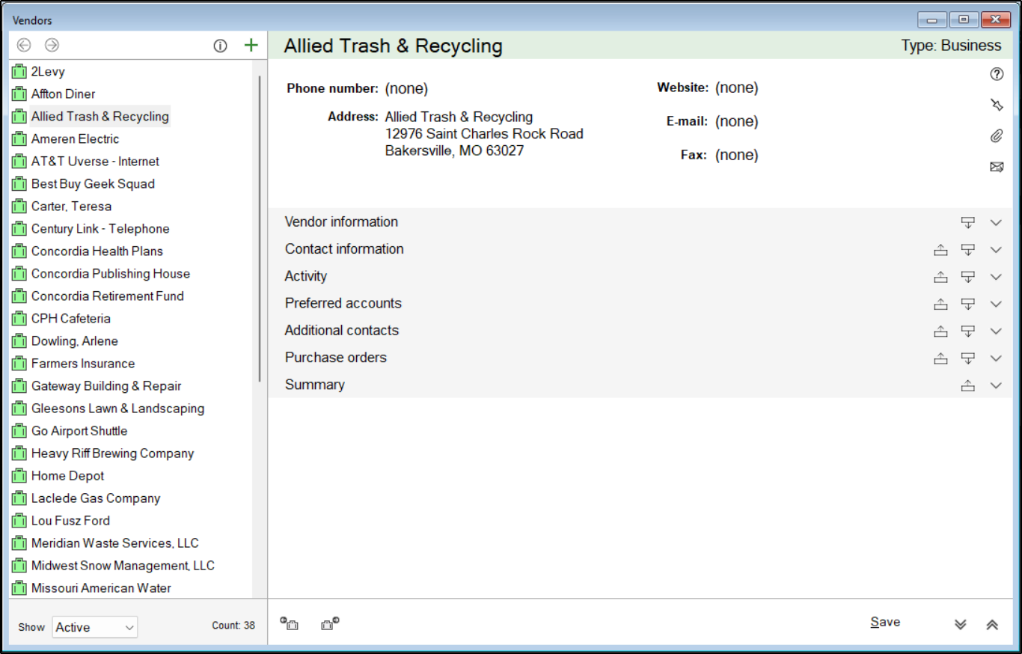The height and width of the screenshot is (654, 1022).
Task: Open the help question mark icon
Action: [996, 74]
